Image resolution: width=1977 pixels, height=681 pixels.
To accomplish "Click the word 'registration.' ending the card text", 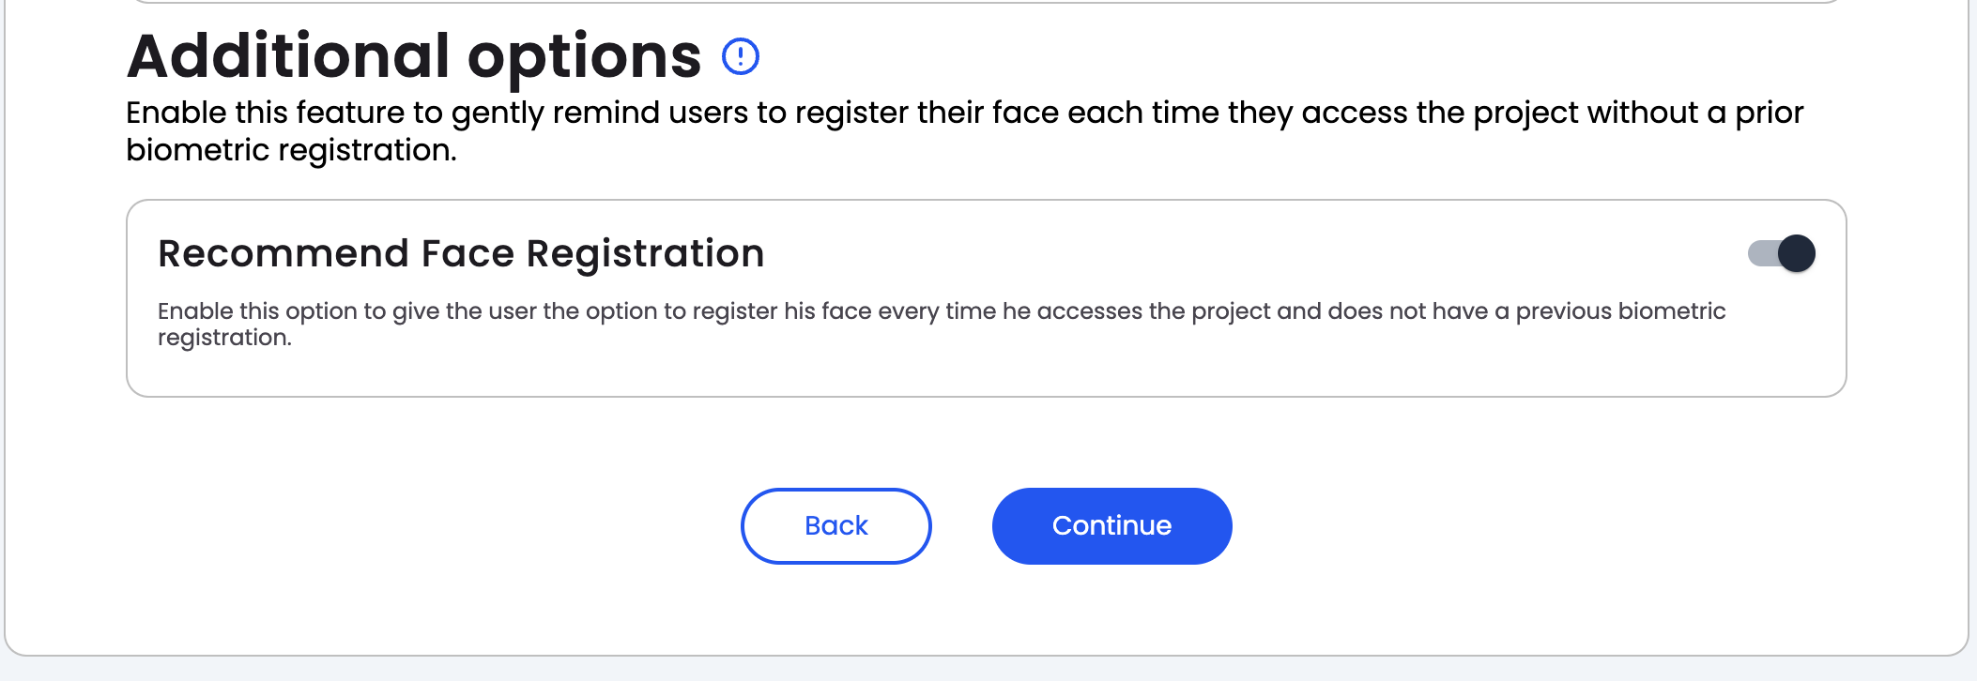I will point(224,338).
